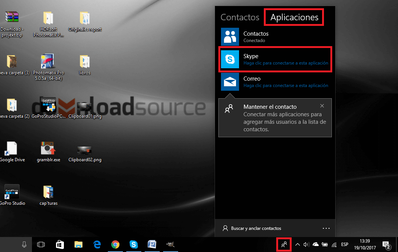
Task: Open the Skype app in People panel
Action: point(275,59)
